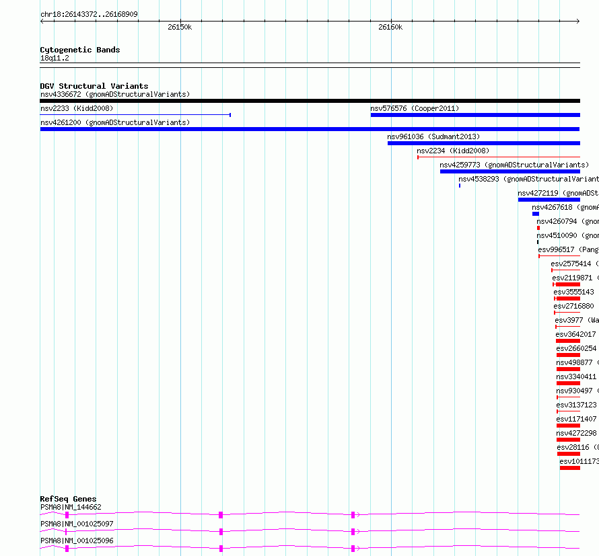The height and width of the screenshot is (556, 599).
Task: Select the RefSeq Genes track title
Action: coord(68,499)
